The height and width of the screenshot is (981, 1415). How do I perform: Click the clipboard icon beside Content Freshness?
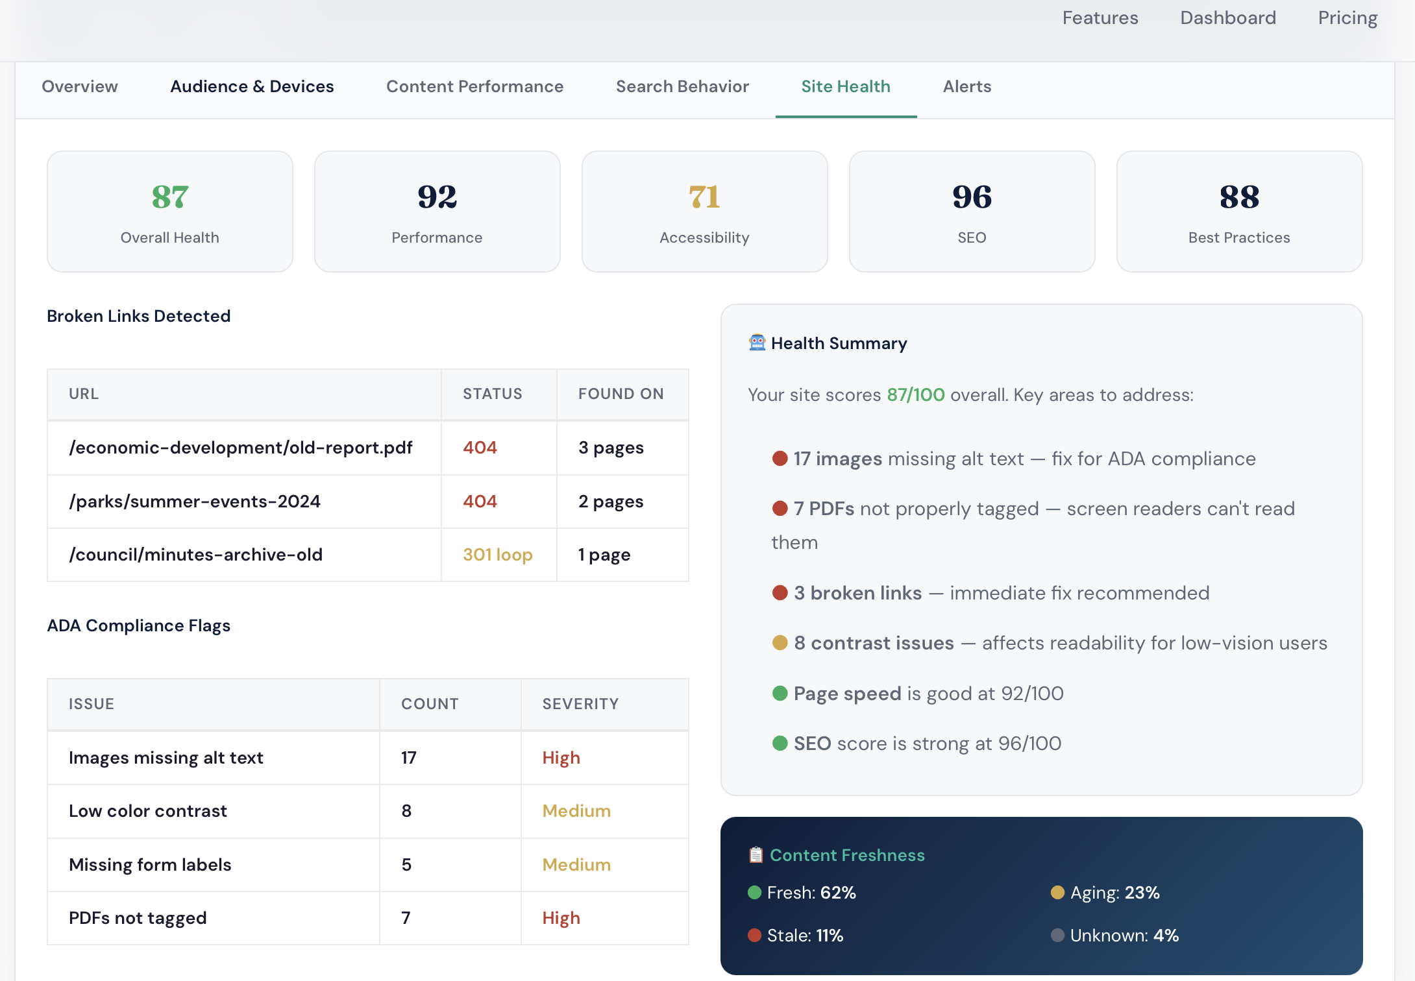point(756,855)
